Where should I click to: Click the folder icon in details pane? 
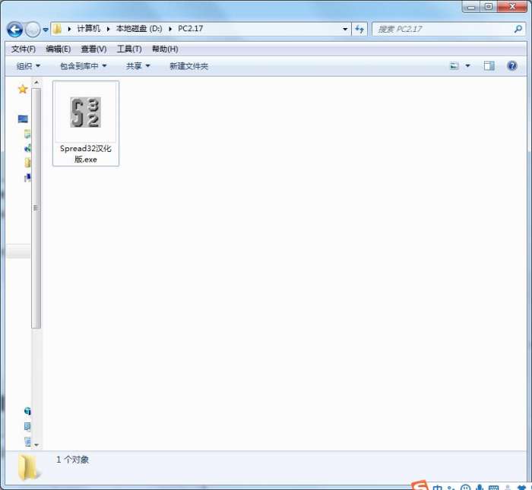(x=28, y=468)
